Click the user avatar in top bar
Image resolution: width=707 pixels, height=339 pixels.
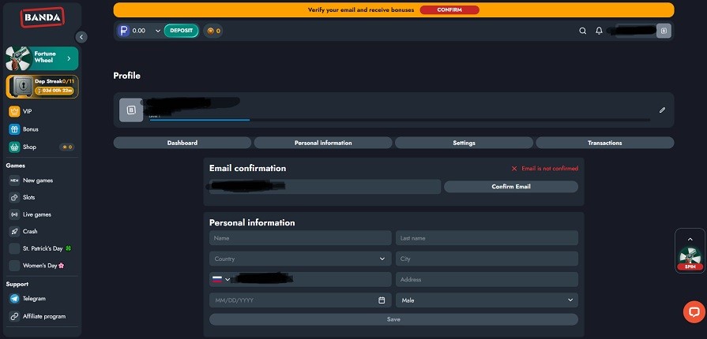(x=664, y=31)
